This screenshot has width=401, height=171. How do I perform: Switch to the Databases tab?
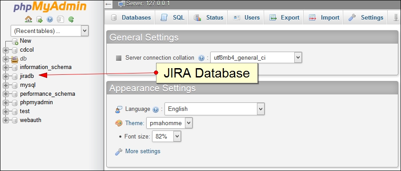click(x=130, y=17)
